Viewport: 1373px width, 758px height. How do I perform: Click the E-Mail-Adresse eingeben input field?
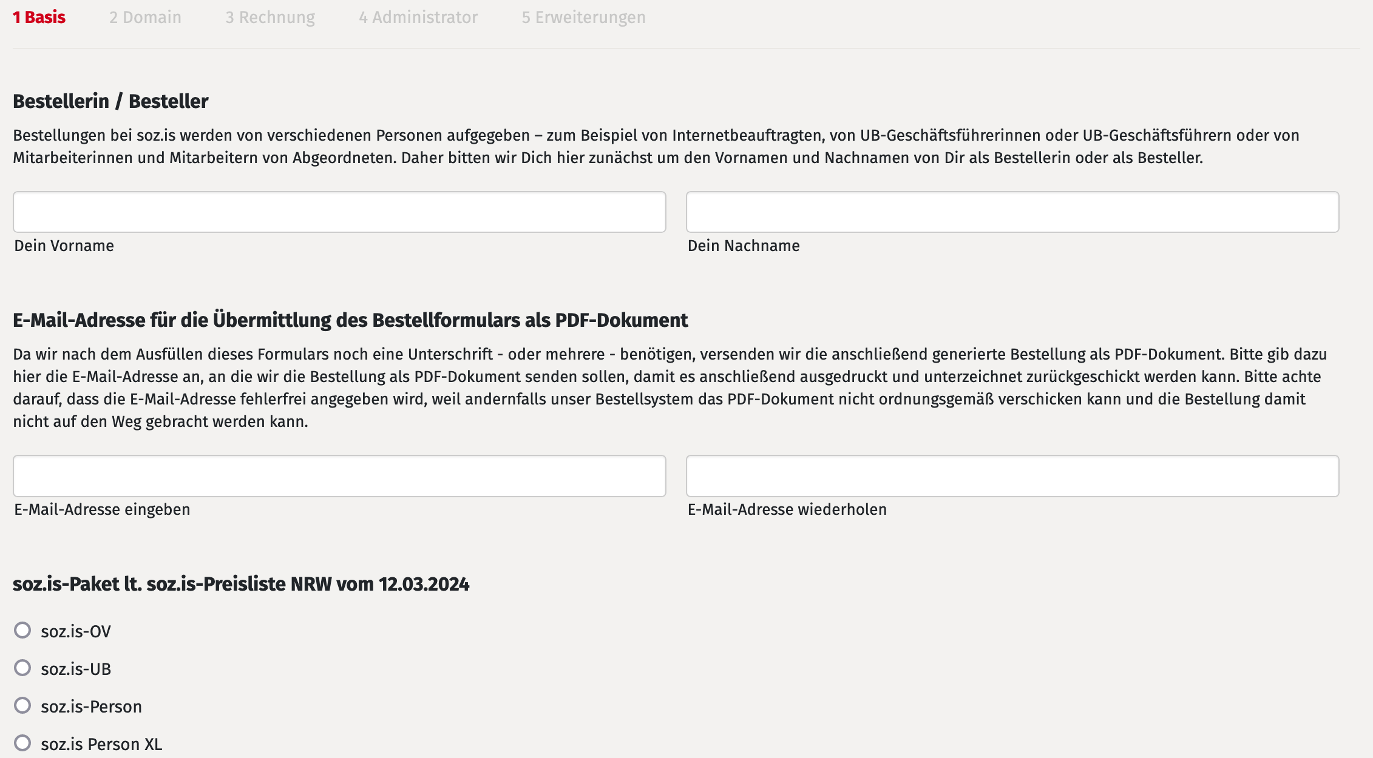(339, 476)
